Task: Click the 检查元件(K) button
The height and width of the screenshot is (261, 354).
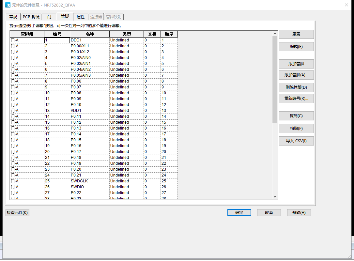Action: coord(17,213)
